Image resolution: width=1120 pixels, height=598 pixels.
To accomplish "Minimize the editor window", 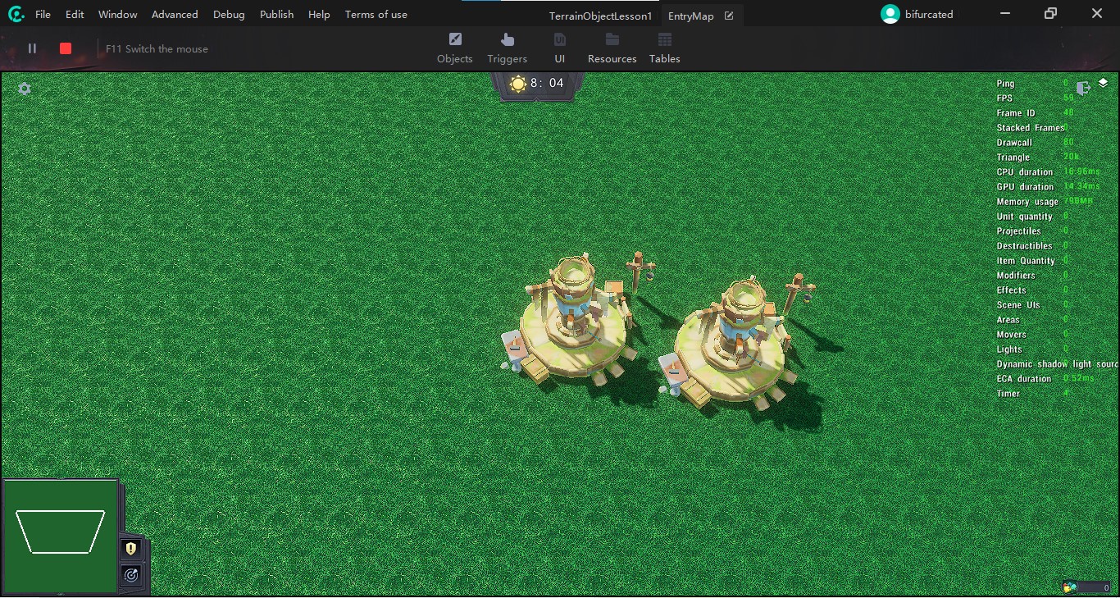I will coord(1006,13).
